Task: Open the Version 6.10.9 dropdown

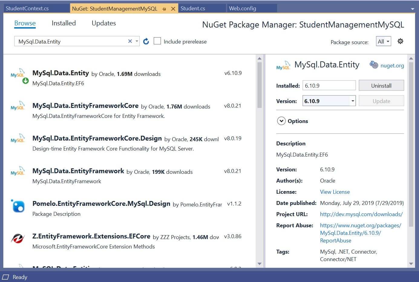Action: (352, 101)
